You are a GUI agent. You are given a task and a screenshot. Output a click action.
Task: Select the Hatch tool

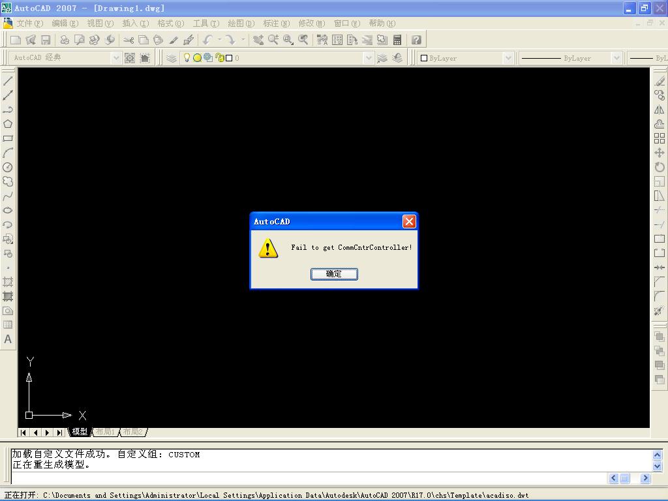[8, 282]
